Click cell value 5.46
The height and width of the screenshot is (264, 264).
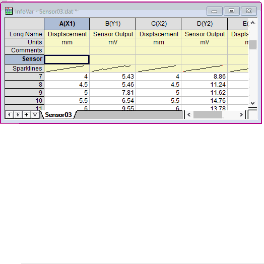[x=113, y=85]
